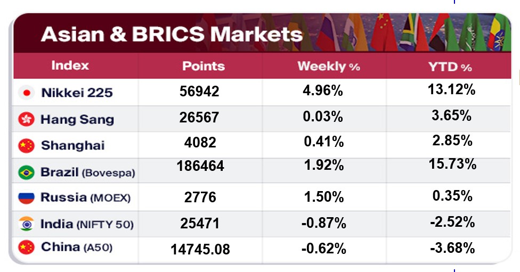Open the Hang Sang index name
520x272 pixels.
point(77,119)
